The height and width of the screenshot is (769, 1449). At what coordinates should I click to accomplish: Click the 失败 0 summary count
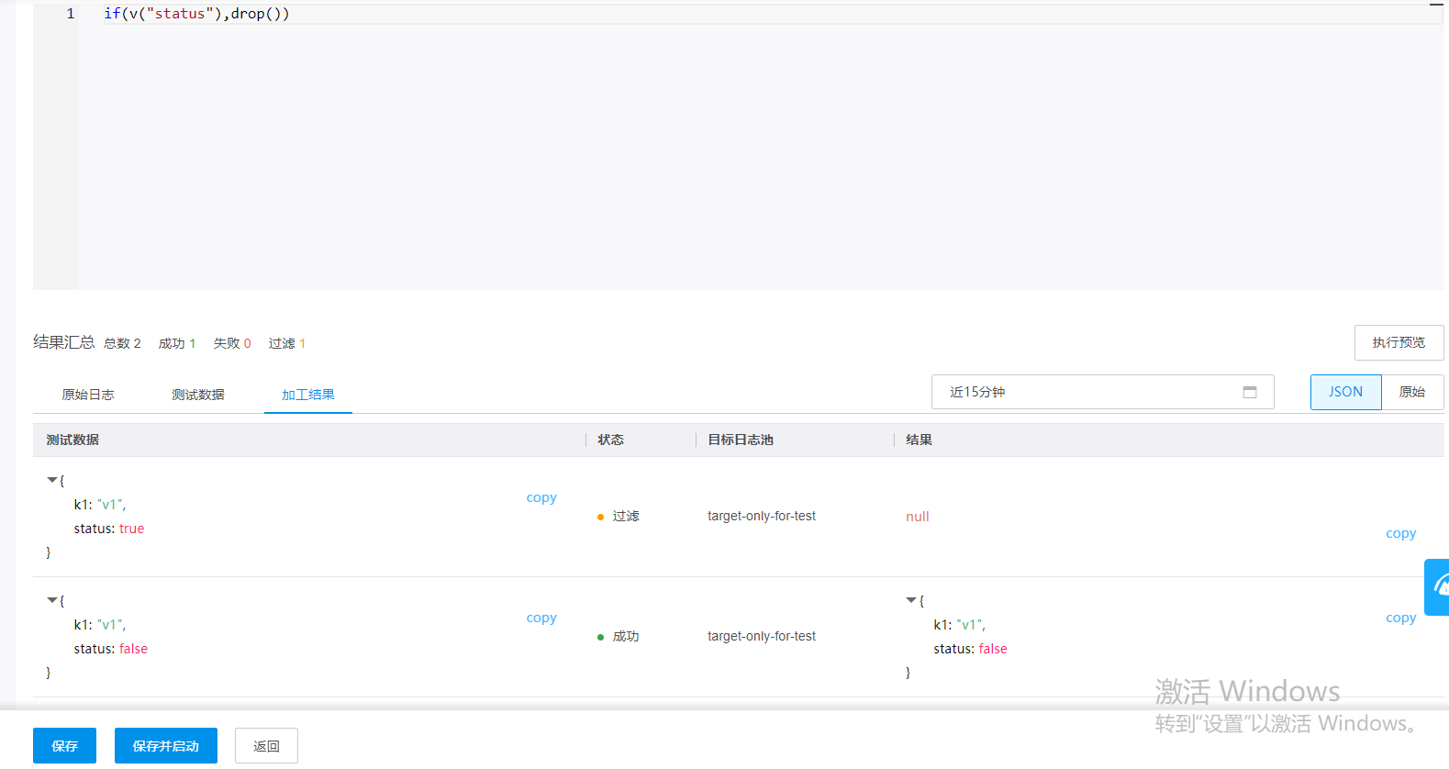point(232,343)
